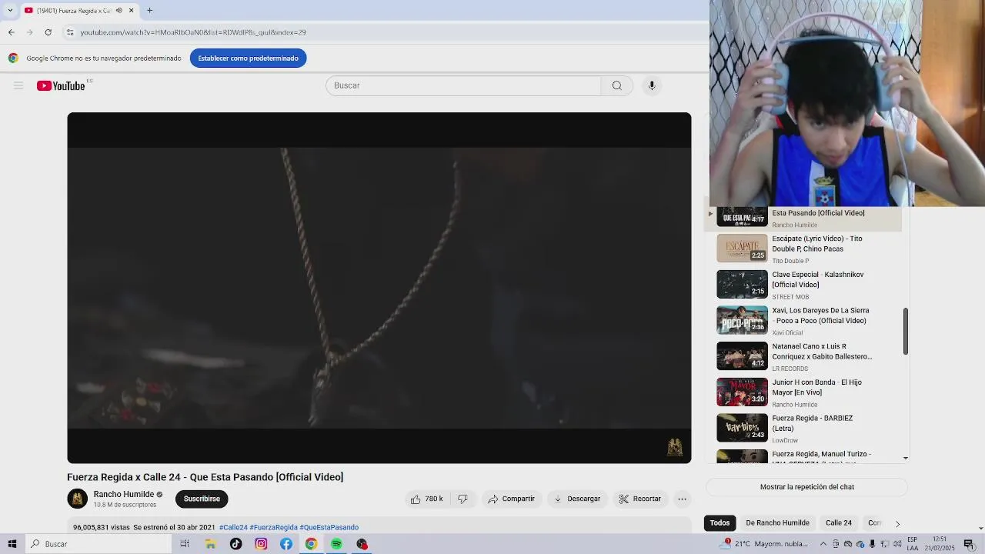Select current Que Esta Pasando playlist item
This screenshot has width=985, height=554.
coord(803,219)
